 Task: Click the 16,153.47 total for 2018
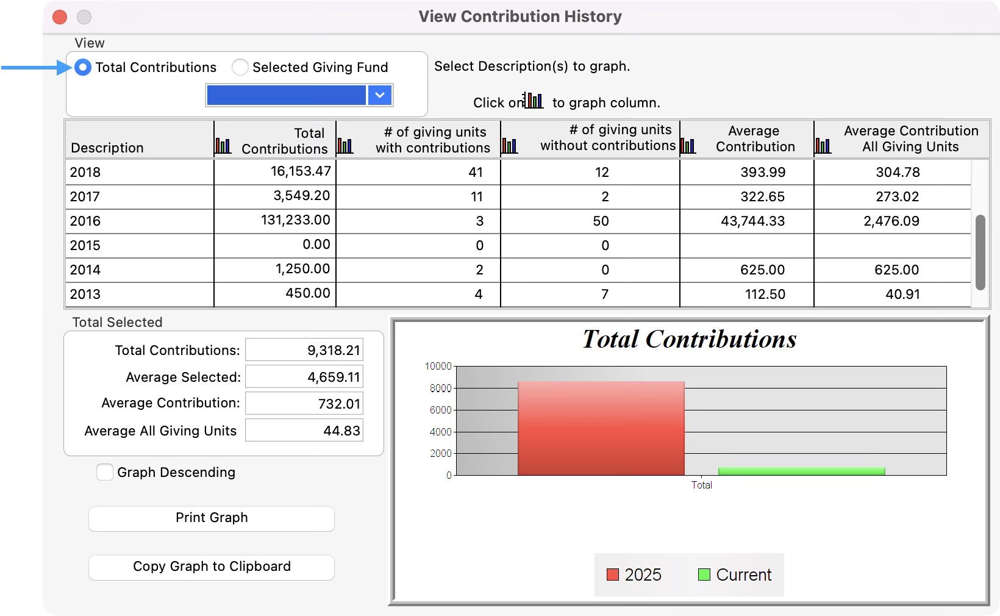click(301, 171)
